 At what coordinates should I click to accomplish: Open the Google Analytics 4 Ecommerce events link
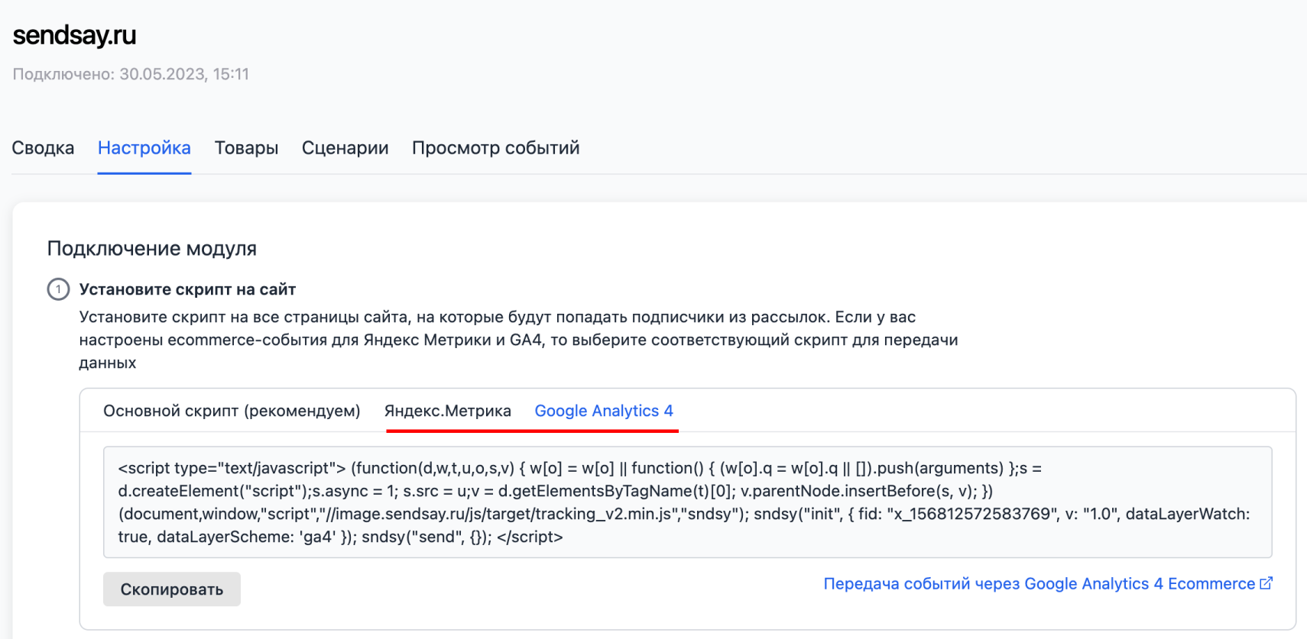(x=1039, y=584)
